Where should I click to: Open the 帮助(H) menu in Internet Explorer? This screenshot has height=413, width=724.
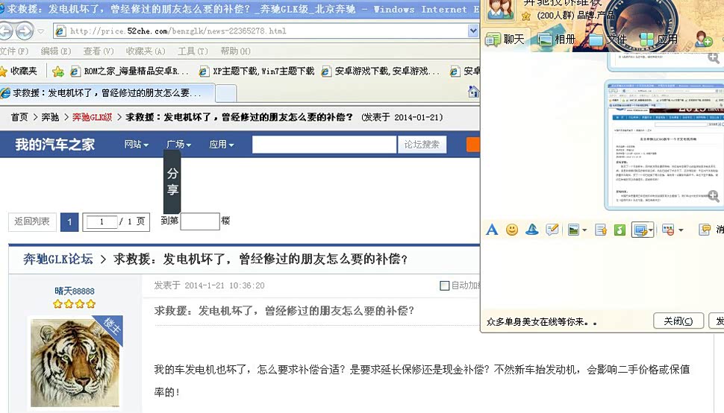(235, 51)
